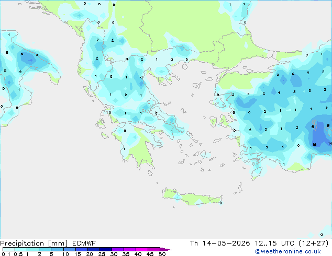The width and height of the screenshot is (332, 256).
Task: Click the '50' legend scale label
Action: (x=162, y=254)
